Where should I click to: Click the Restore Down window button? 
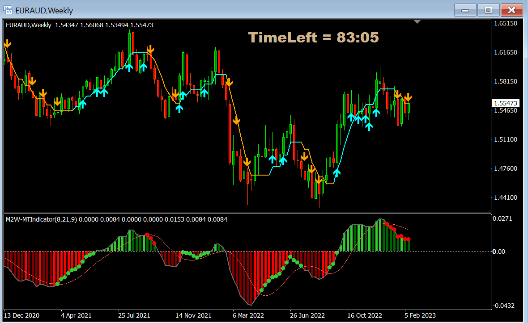click(488, 10)
